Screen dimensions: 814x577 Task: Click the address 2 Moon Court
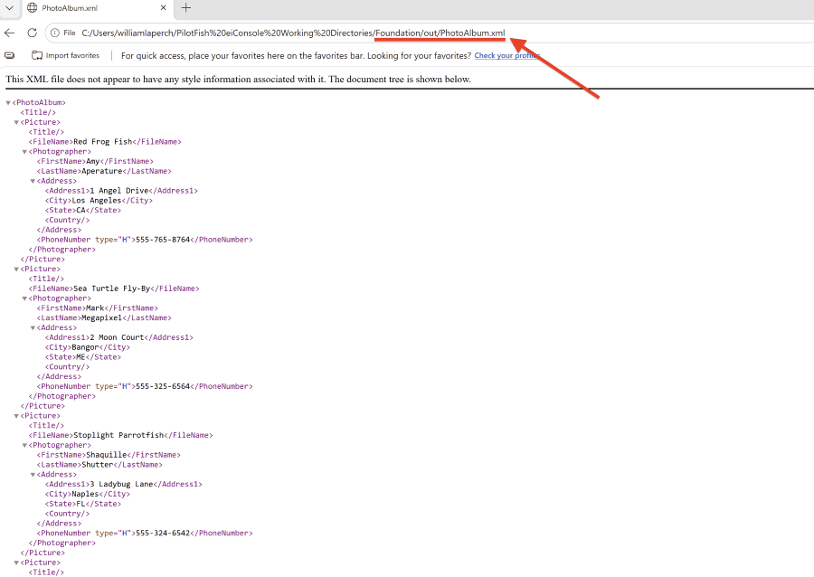[118, 338]
